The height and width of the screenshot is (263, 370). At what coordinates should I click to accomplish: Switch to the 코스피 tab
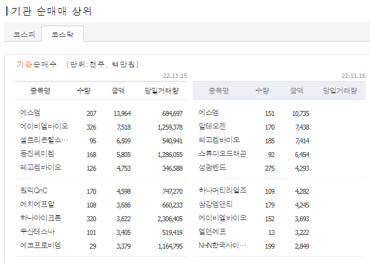24,34
